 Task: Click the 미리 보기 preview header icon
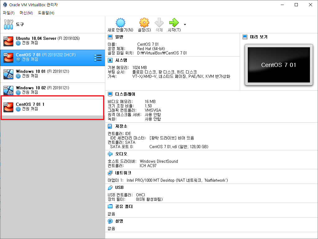coord(245,37)
